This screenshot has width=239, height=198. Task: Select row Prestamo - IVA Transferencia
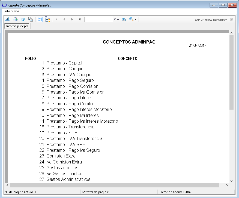[74, 139]
